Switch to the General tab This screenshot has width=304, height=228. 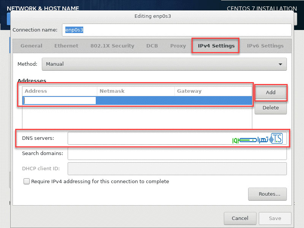coord(32,46)
